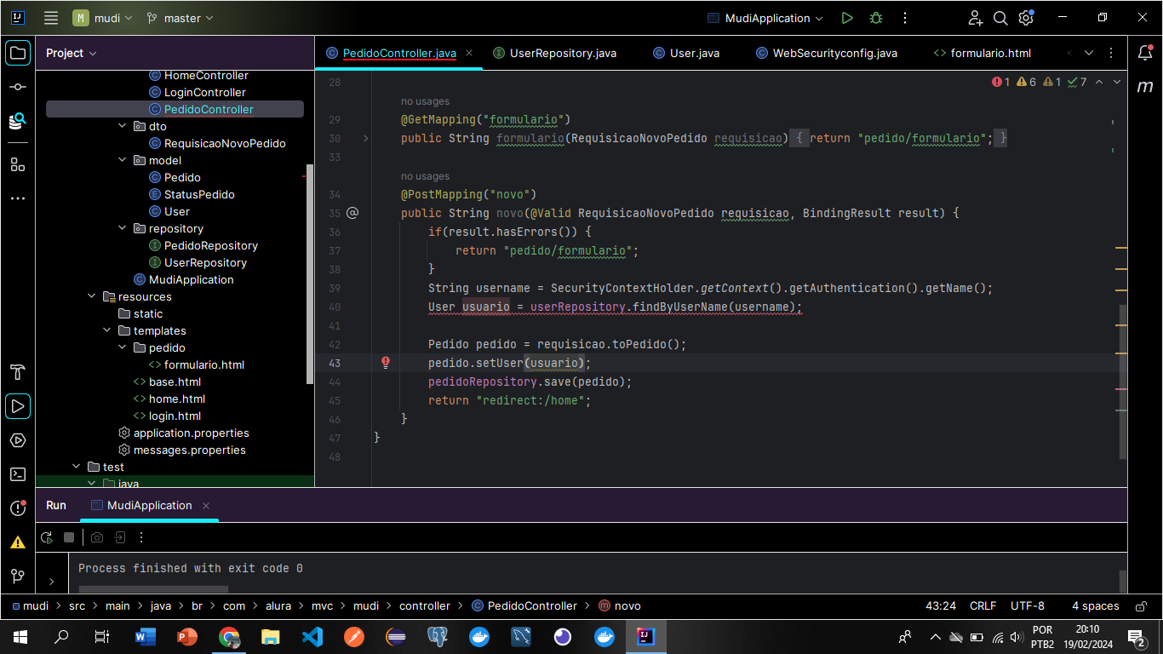1163x654 pixels.
Task: Open the Project view selector dropdown
Action: tap(72, 53)
